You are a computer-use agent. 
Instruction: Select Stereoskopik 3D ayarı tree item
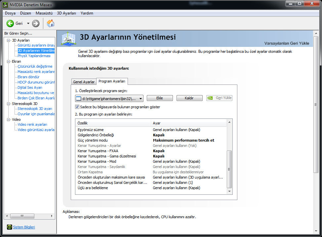(35, 109)
